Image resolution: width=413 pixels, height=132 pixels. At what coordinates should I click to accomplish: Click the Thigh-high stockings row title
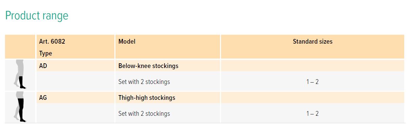[x=147, y=97]
